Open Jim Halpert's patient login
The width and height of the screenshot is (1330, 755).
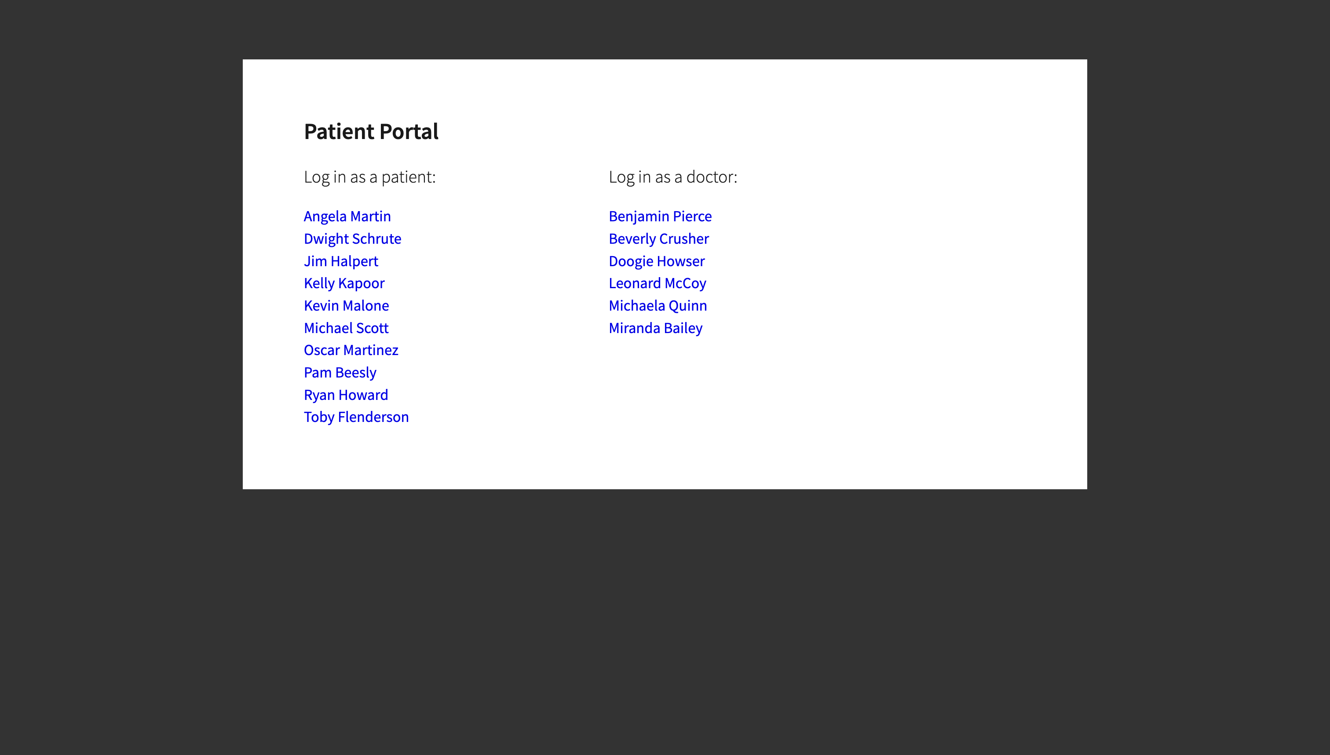click(340, 261)
